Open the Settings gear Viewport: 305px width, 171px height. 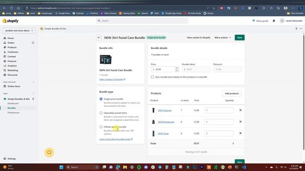[5, 159]
